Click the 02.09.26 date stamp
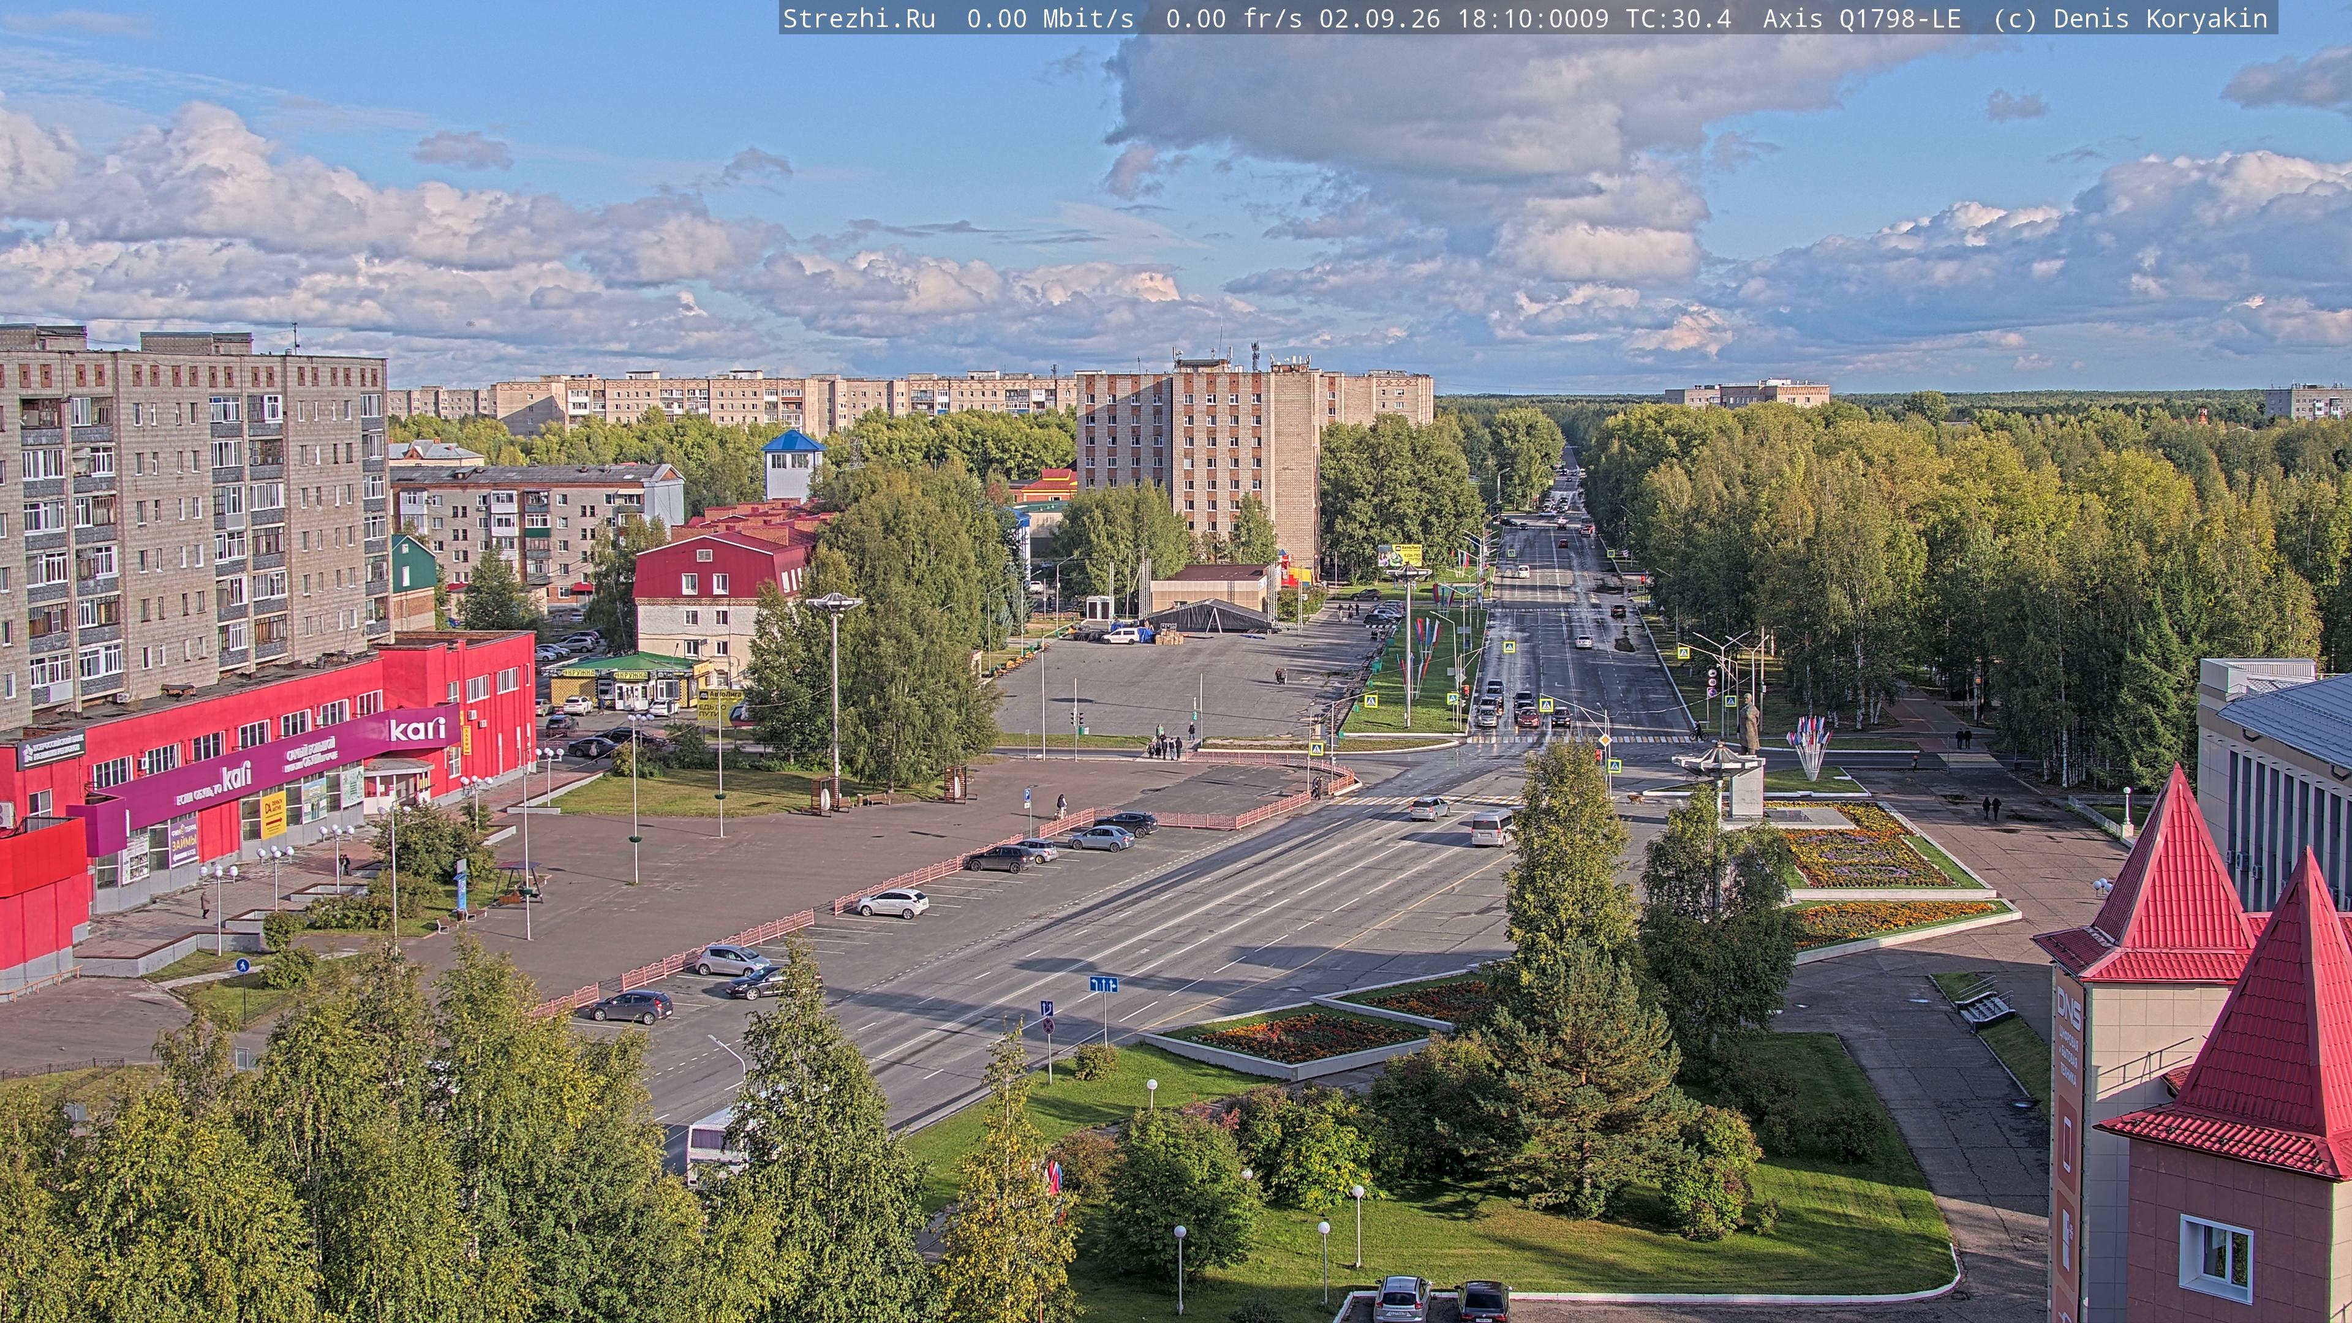 (1379, 18)
